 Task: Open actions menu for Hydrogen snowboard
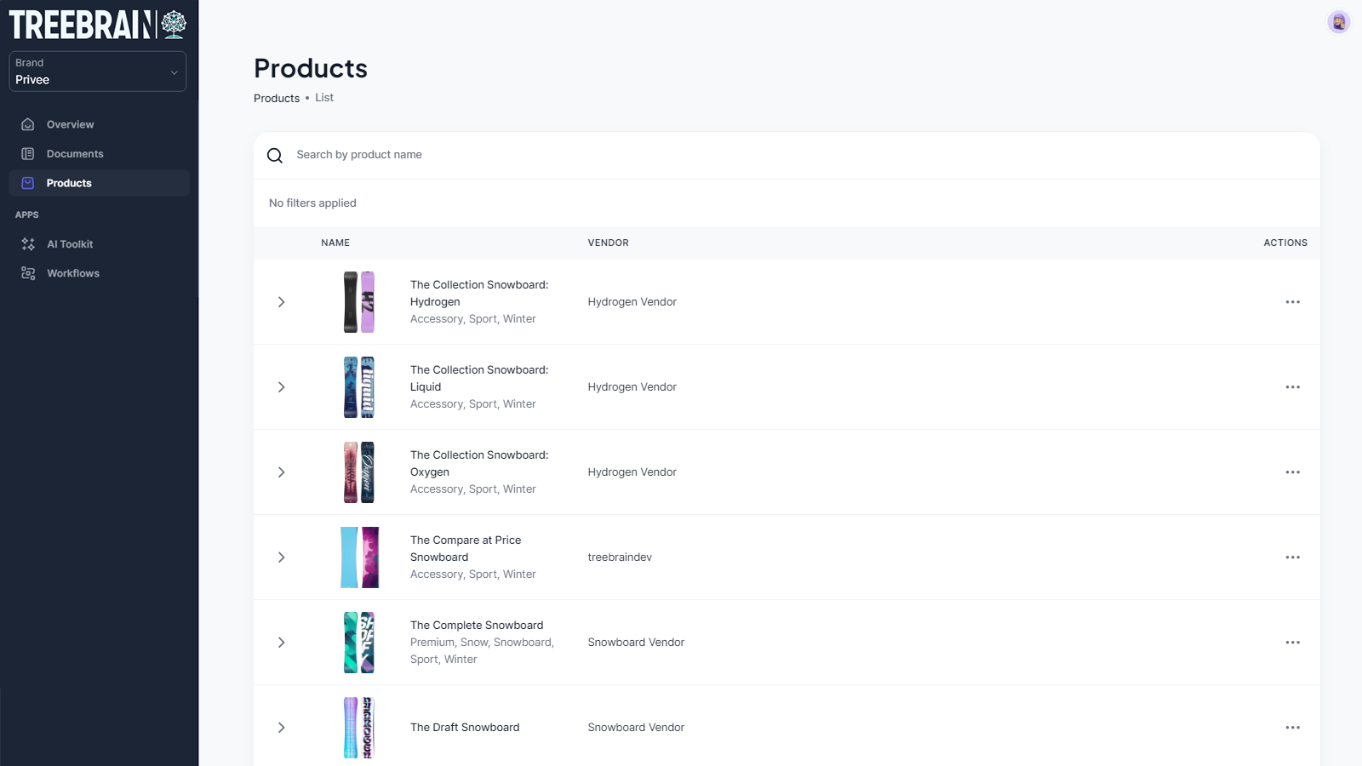(x=1292, y=302)
